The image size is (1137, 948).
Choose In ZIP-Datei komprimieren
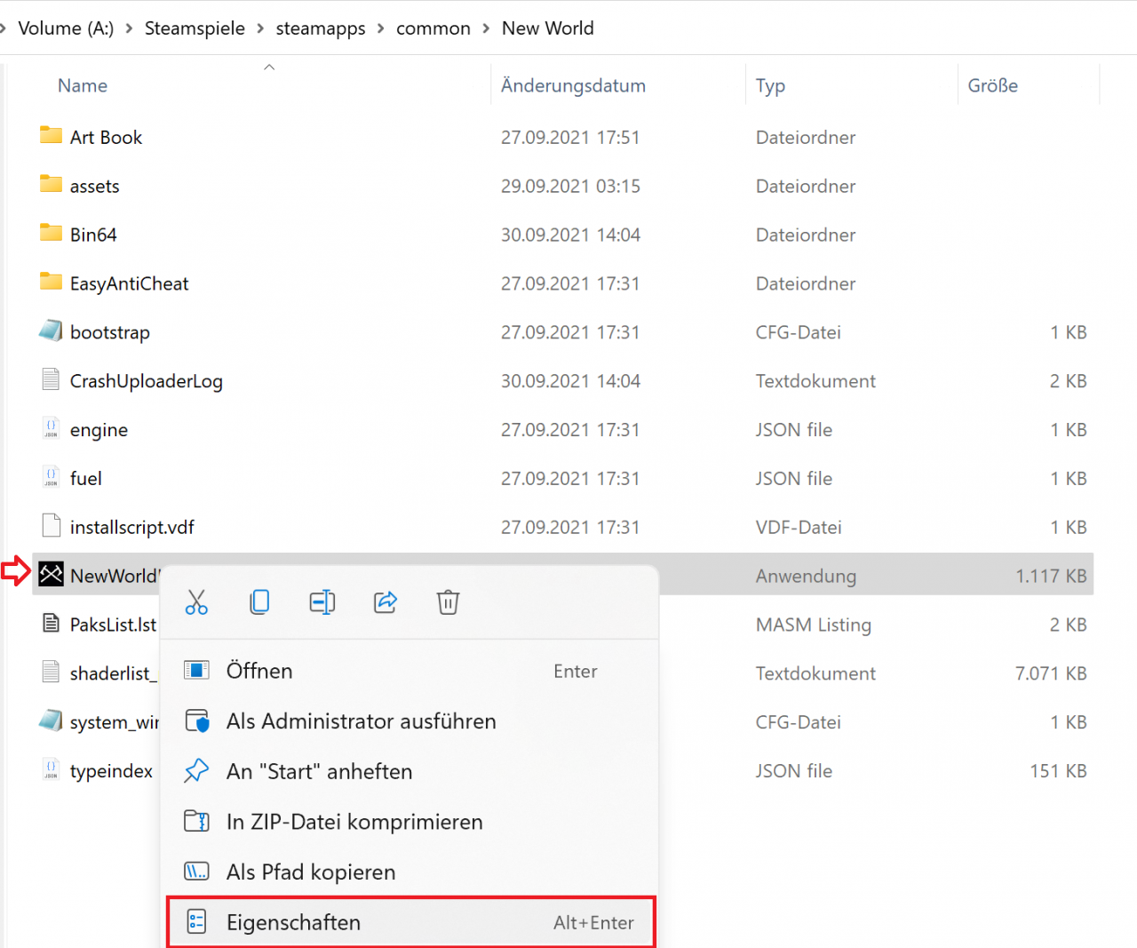(354, 822)
